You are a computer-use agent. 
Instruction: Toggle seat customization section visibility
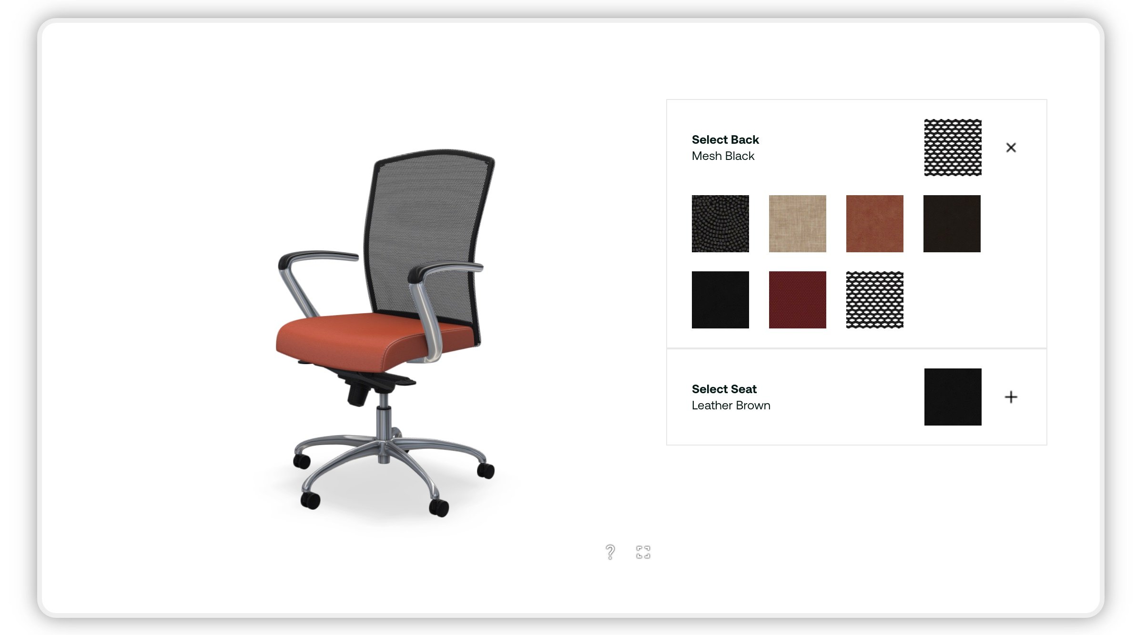pyautogui.click(x=1011, y=397)
